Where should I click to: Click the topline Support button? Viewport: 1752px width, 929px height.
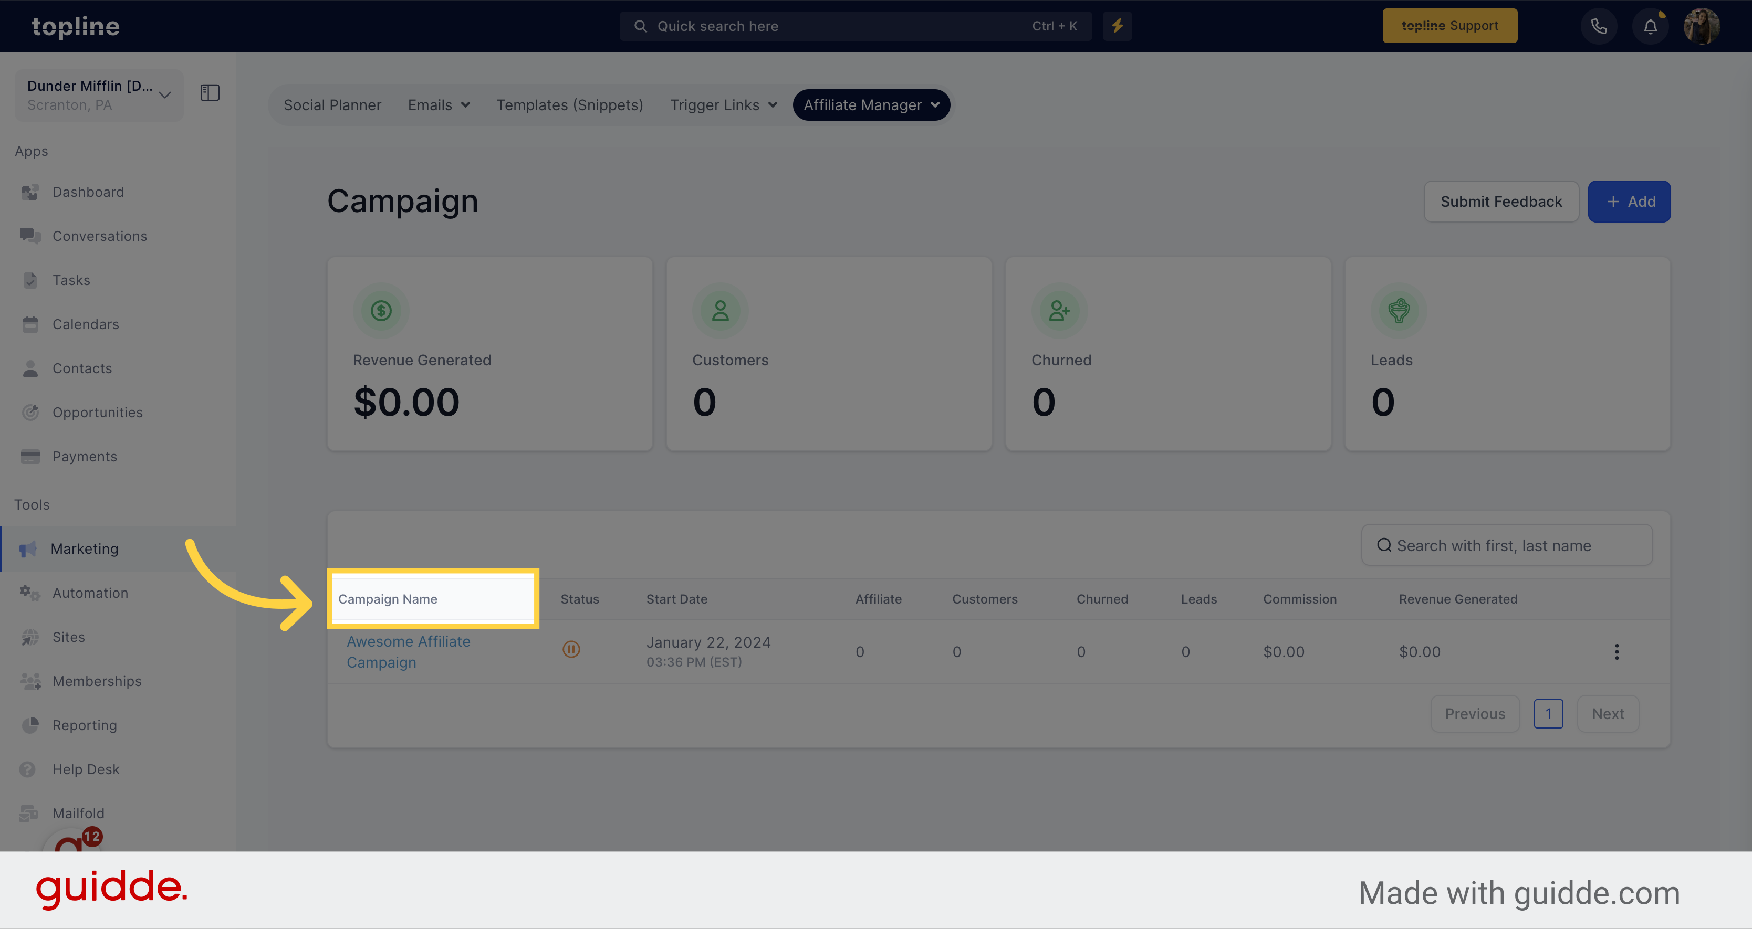[1449, 26]
